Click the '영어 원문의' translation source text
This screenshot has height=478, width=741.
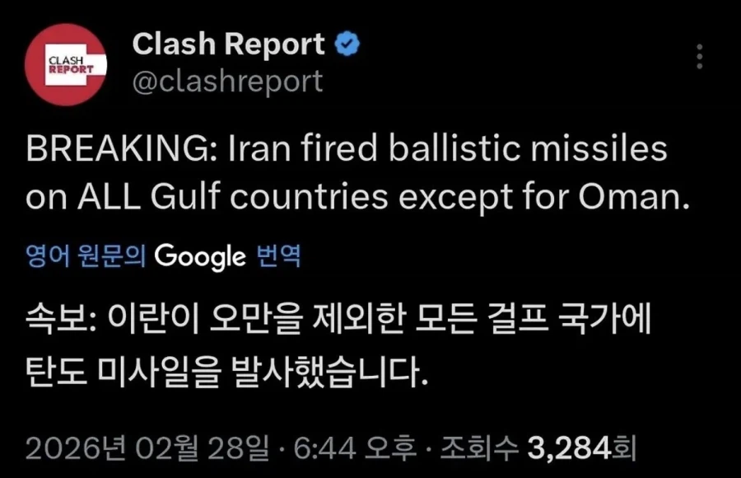[86, 257]
